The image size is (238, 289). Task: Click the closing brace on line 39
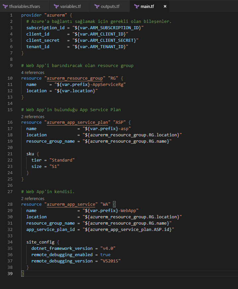23,274
